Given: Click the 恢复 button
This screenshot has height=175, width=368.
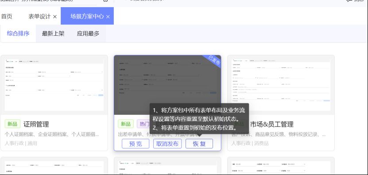Looking at the screenshot, I should [x=199, y=144].
